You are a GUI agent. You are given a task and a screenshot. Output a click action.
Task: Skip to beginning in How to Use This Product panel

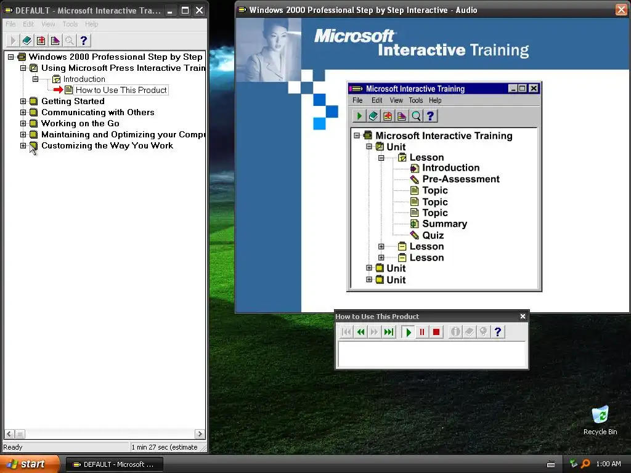[346, 332]
